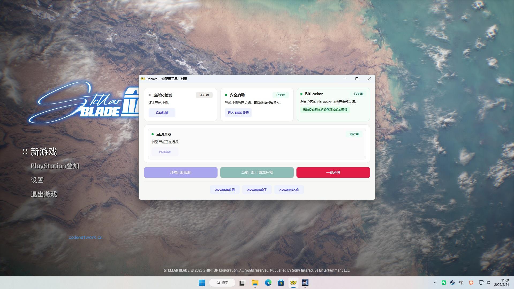Click the Sogou input tray icon
The width and height of the screenshot is (514, 289).
click(x=471, y=283)
